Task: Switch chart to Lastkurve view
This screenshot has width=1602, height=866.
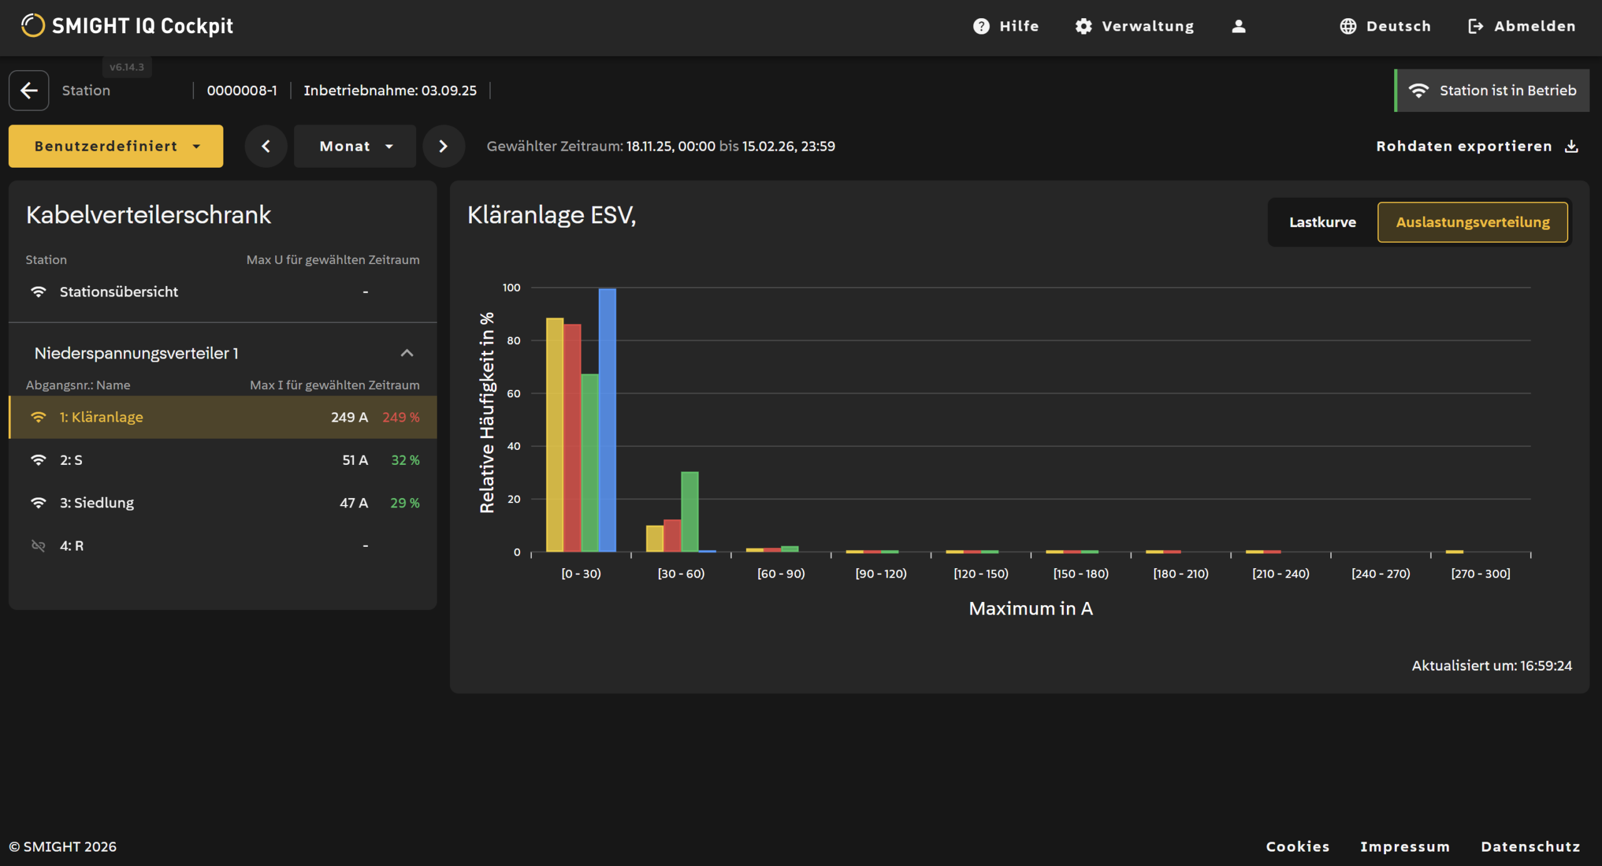Action: 1322,223
